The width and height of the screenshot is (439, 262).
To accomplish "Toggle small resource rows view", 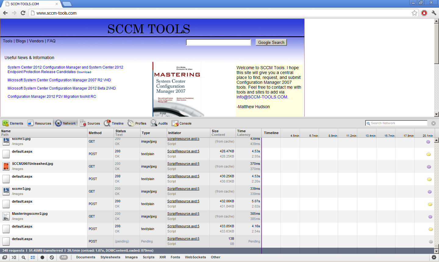I will 33,257.
